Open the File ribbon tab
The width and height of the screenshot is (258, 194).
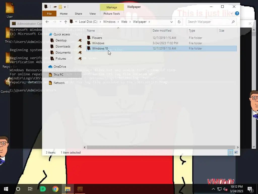pos(49,14)
